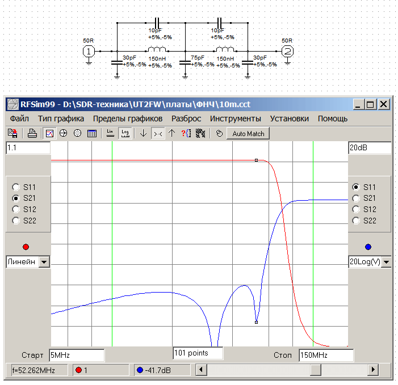Select the 75pF shunt capacitor symbol

coord(185,62)
